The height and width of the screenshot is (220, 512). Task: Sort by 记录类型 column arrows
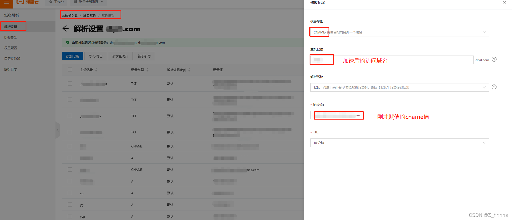click(147, 70)
